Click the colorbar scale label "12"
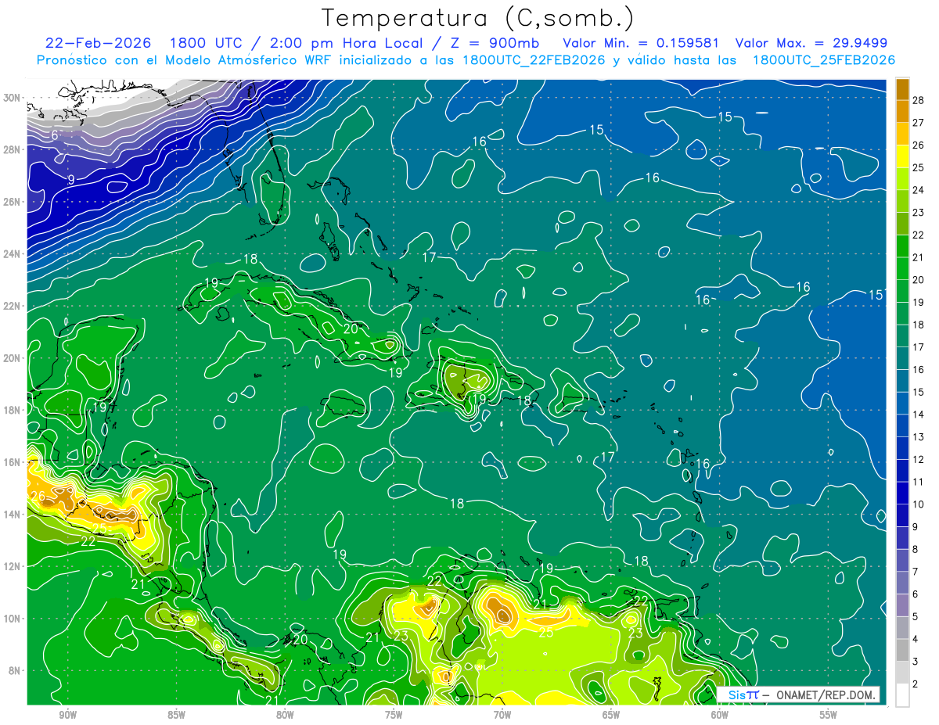Viewport: 939px width, 725px height. [919, 459]
